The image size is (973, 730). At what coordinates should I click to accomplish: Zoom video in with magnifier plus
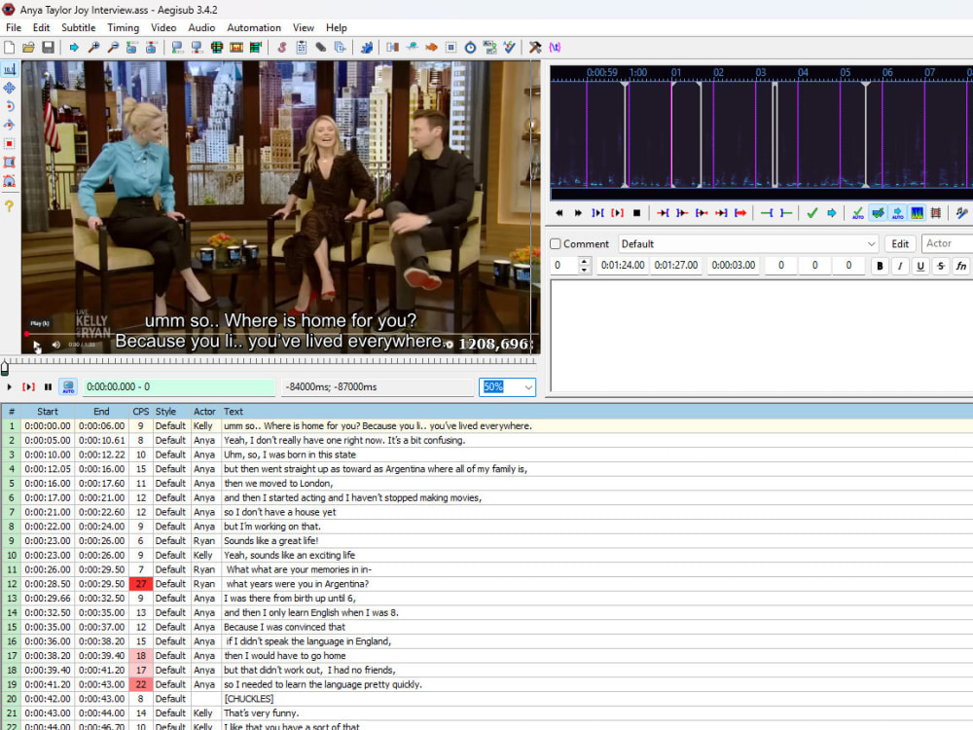click(93, 47)
